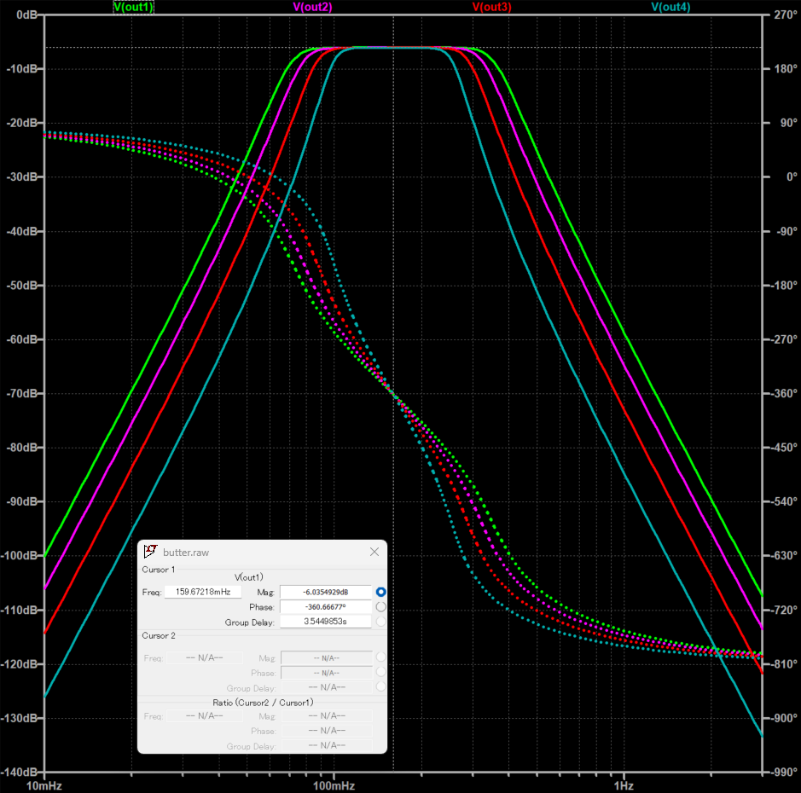801x793 pixels.
Task: Select the Cursor 1 Phase radio button
Action: [x=380, y=606]
